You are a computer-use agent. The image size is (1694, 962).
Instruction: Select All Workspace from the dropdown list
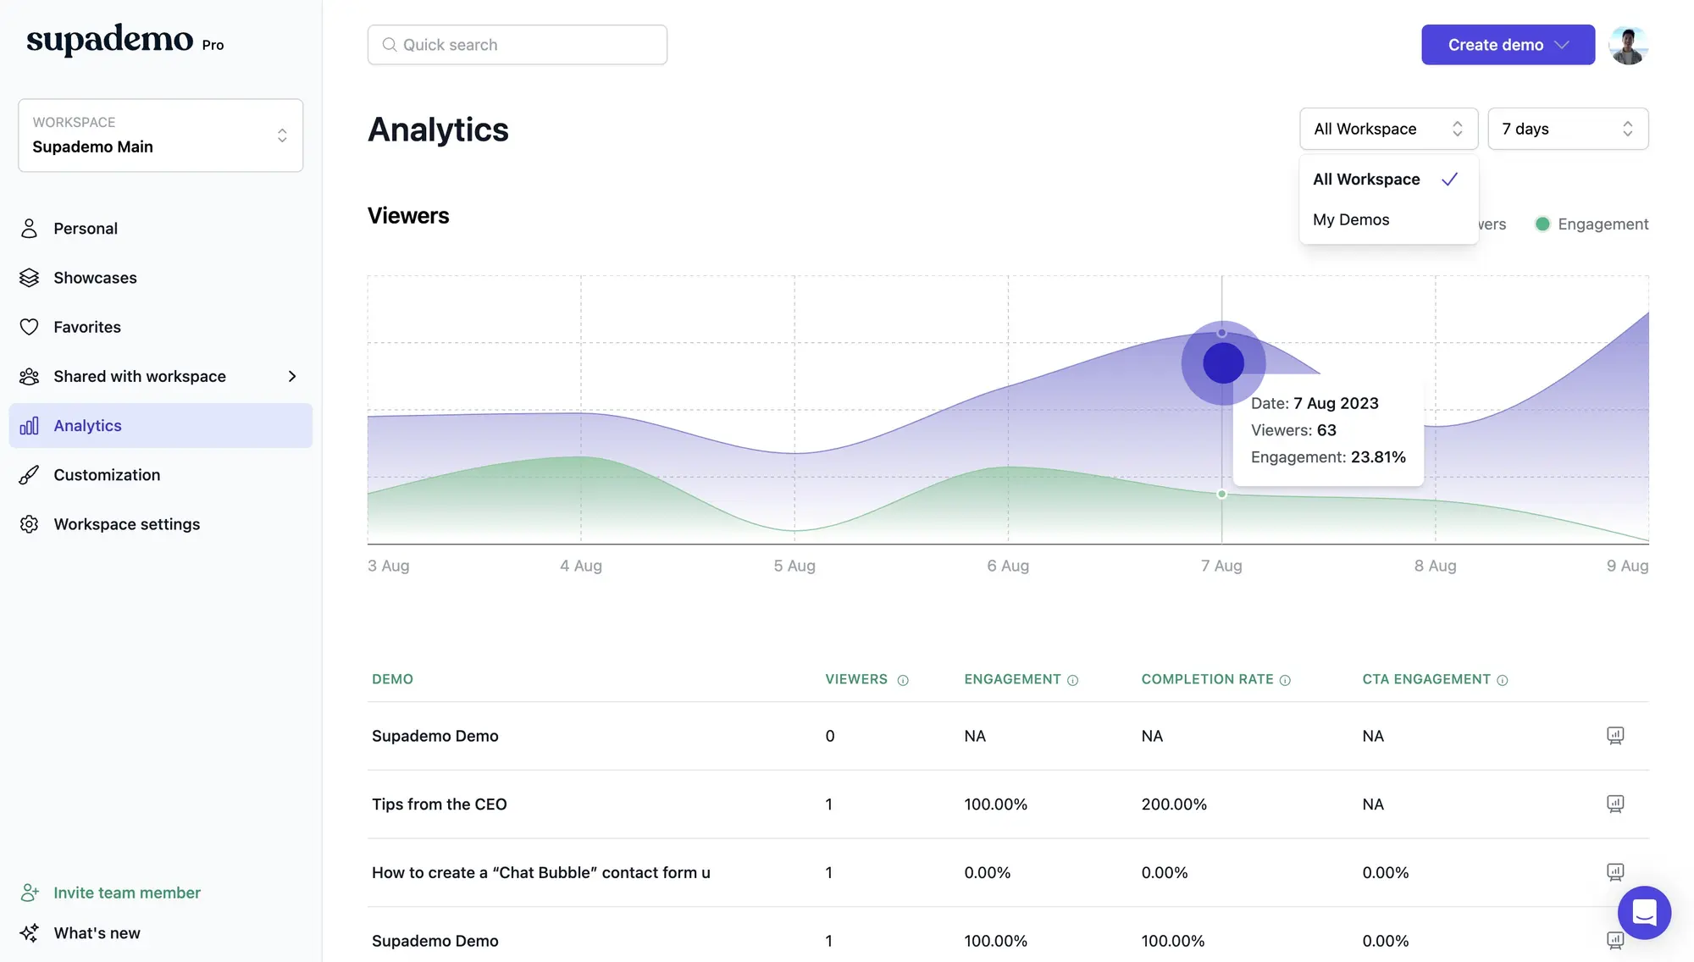1388,179
